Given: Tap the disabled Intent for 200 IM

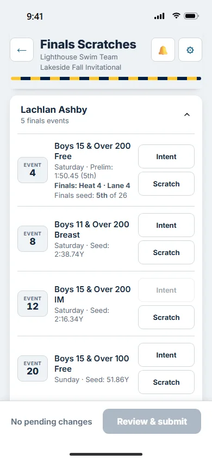Looking at the screenshot, I should [x=166, y=290].
